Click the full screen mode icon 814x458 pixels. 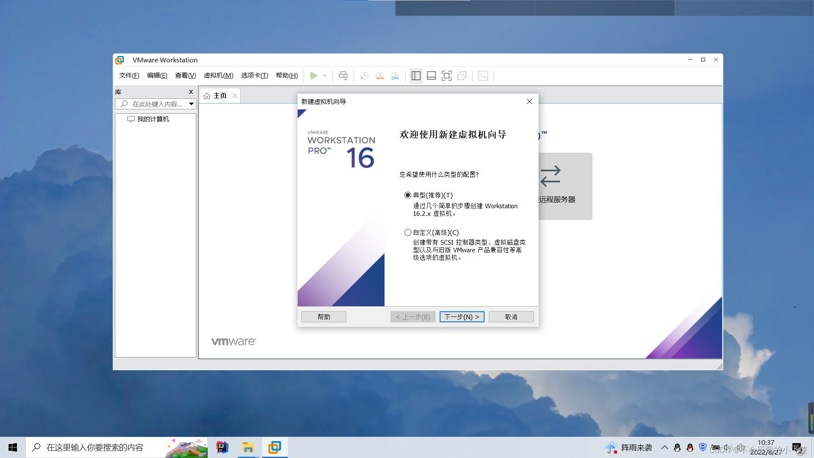pos(446,75)
